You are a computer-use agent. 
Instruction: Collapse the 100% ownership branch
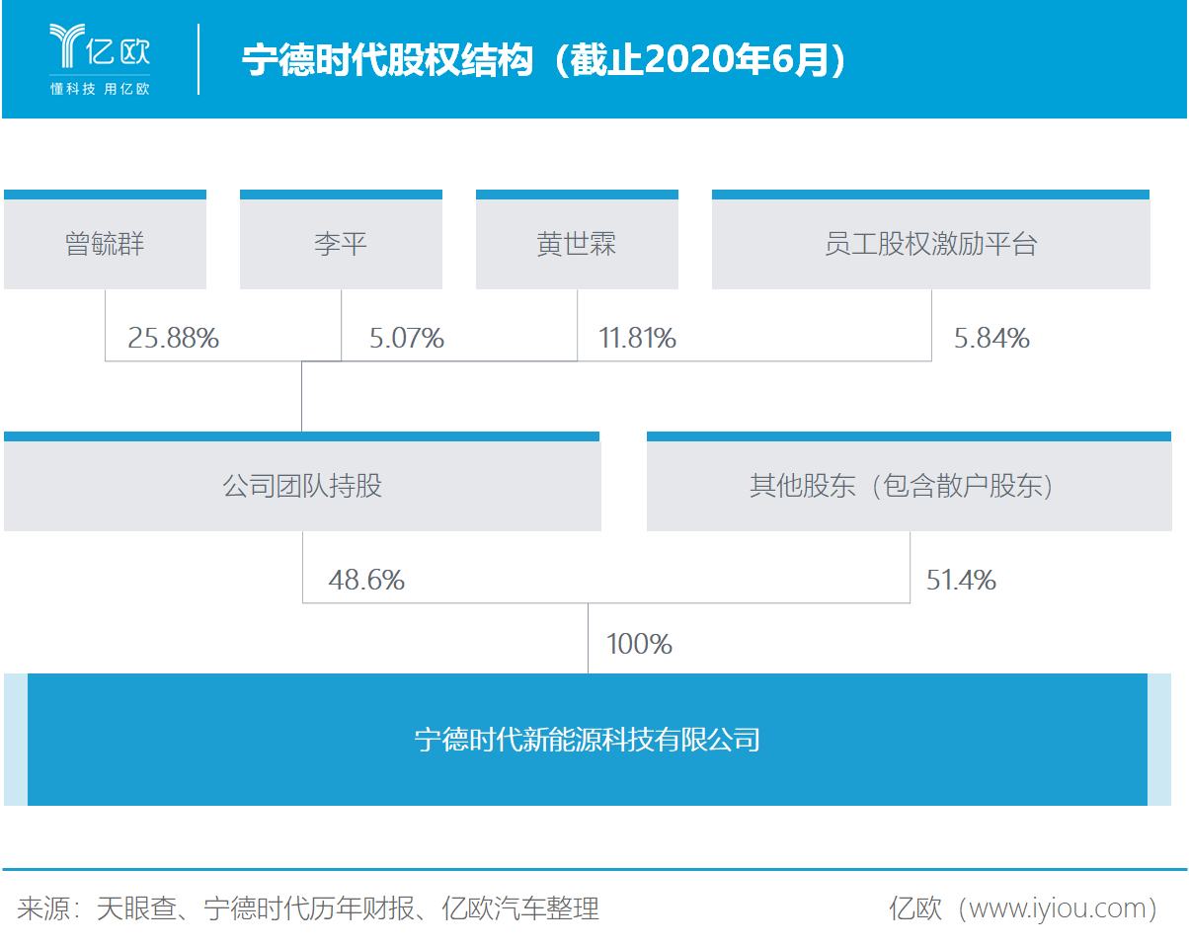click(x=639, y=643)
